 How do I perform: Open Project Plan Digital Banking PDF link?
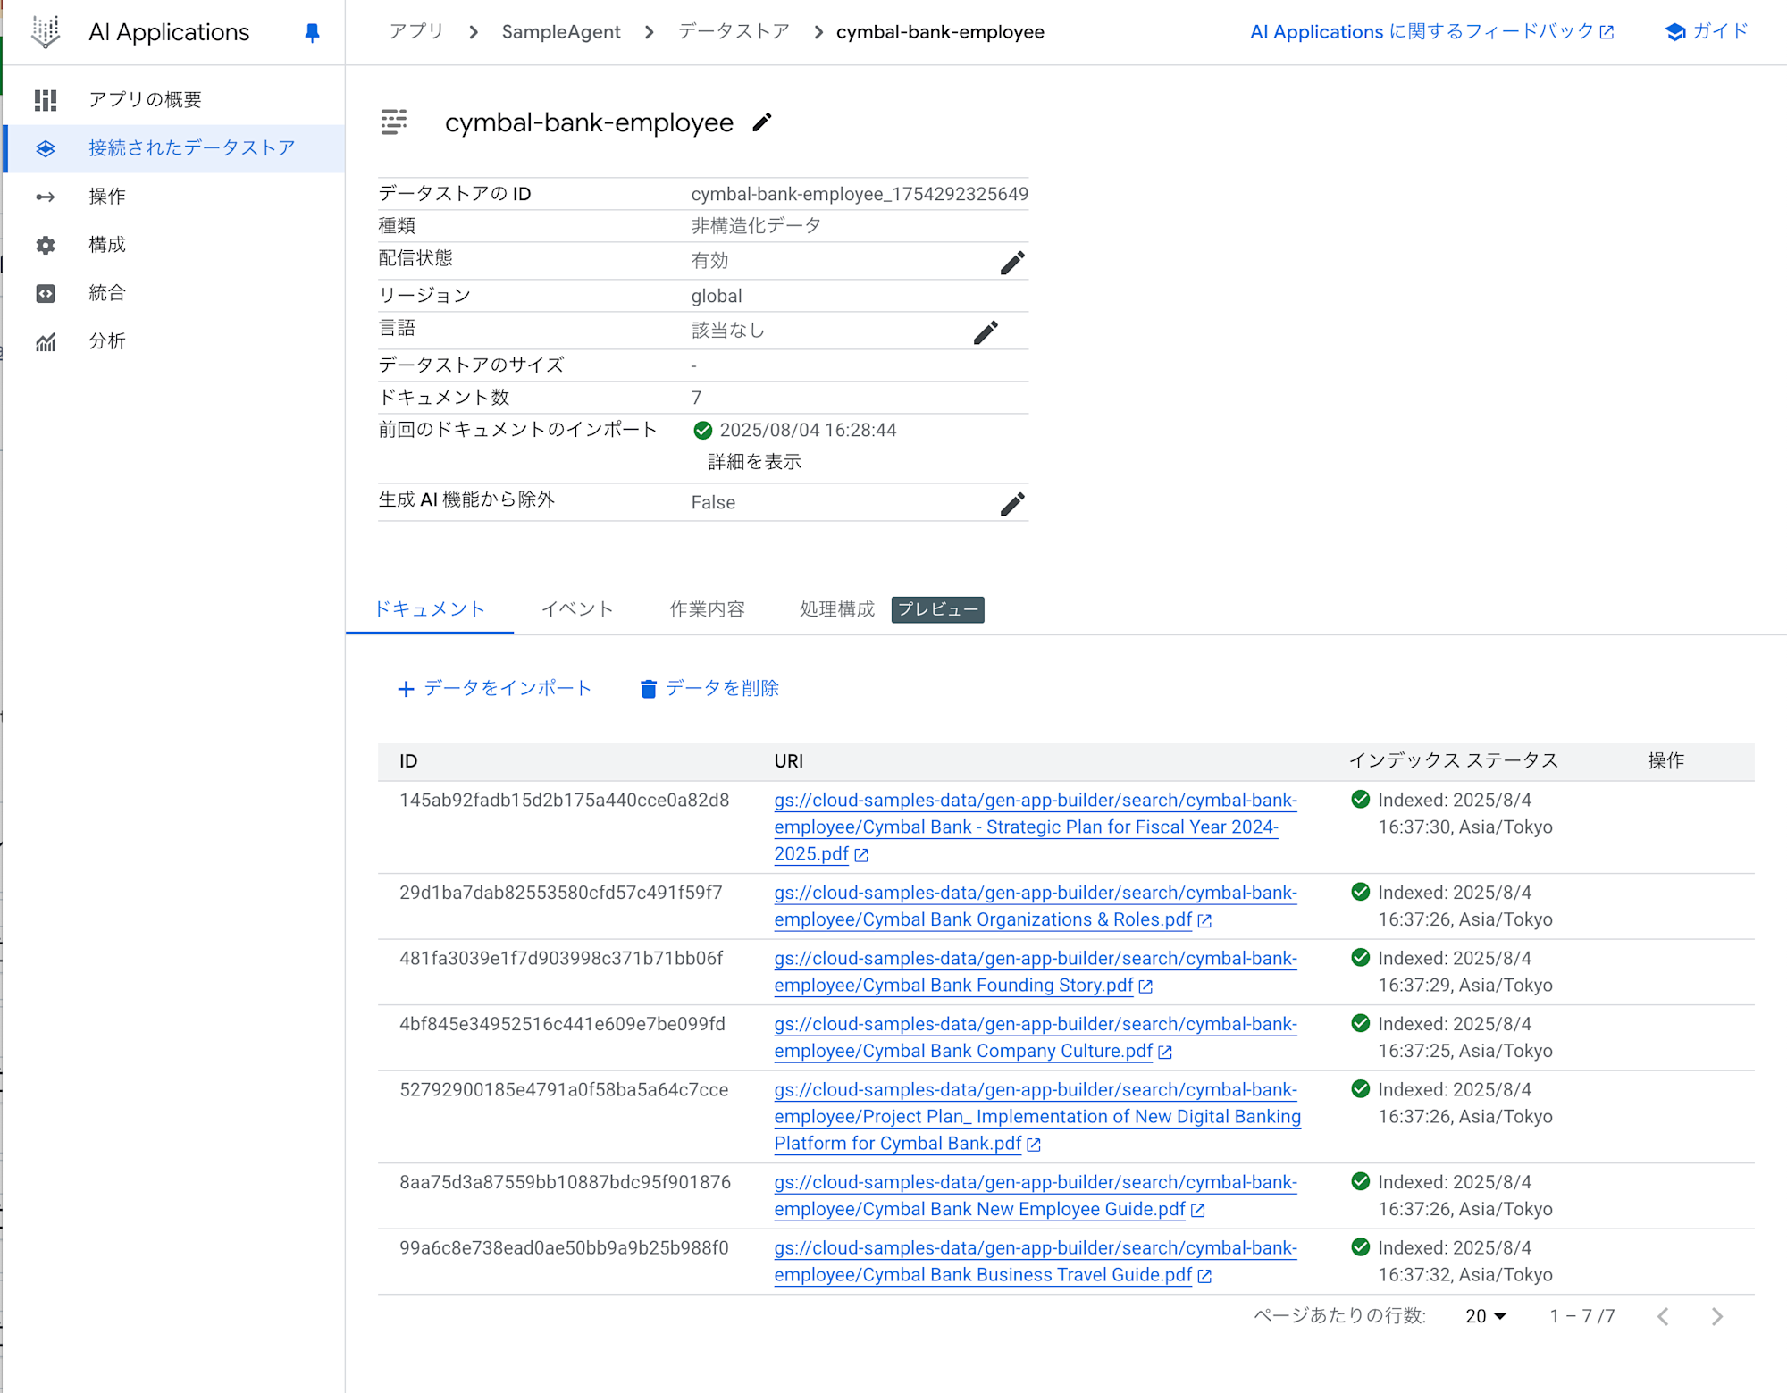click(1037, 1117)
